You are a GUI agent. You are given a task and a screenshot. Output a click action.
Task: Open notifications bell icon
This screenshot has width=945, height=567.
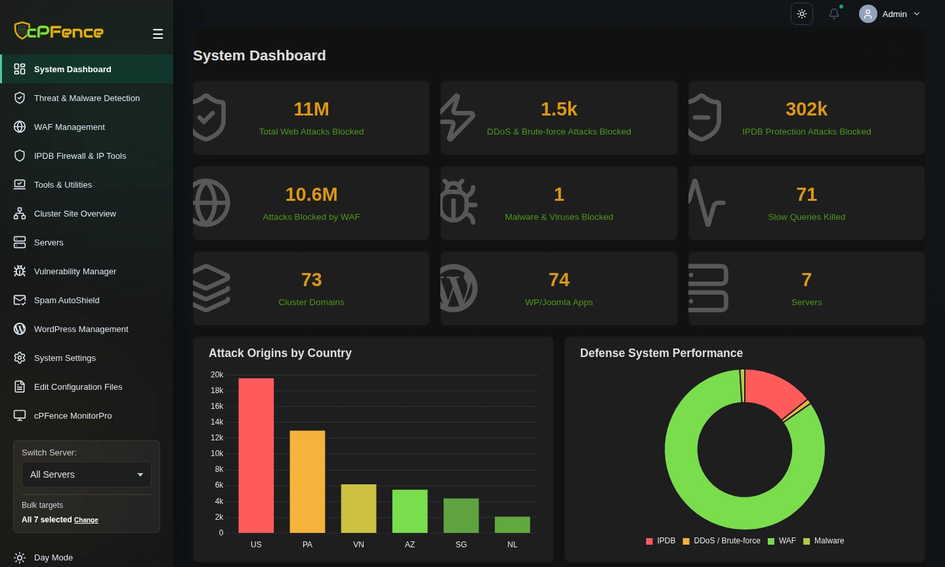click(834, 14)
